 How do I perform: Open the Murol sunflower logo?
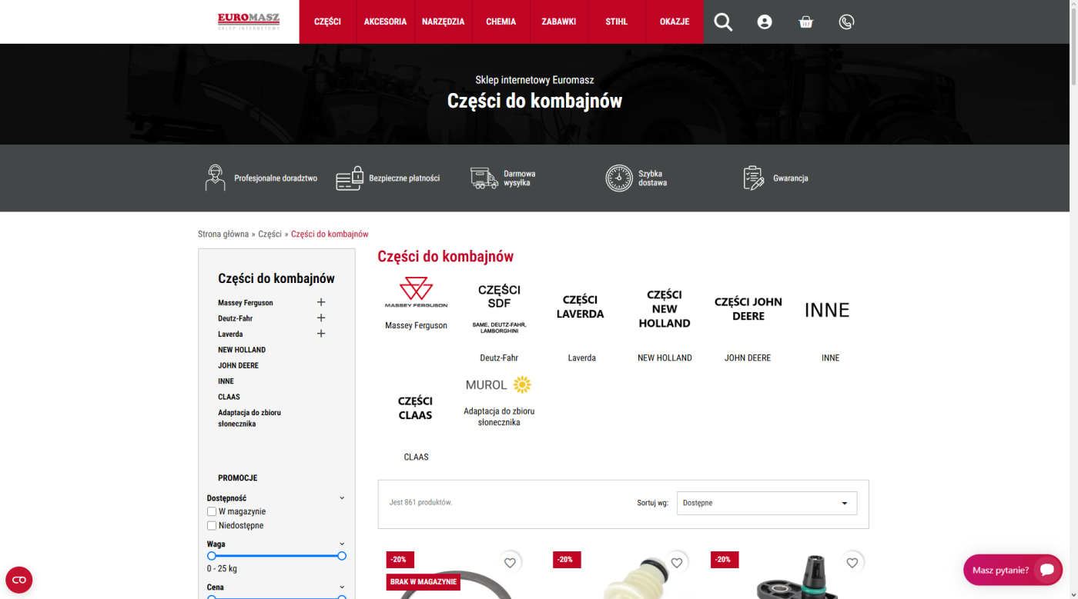499,384
